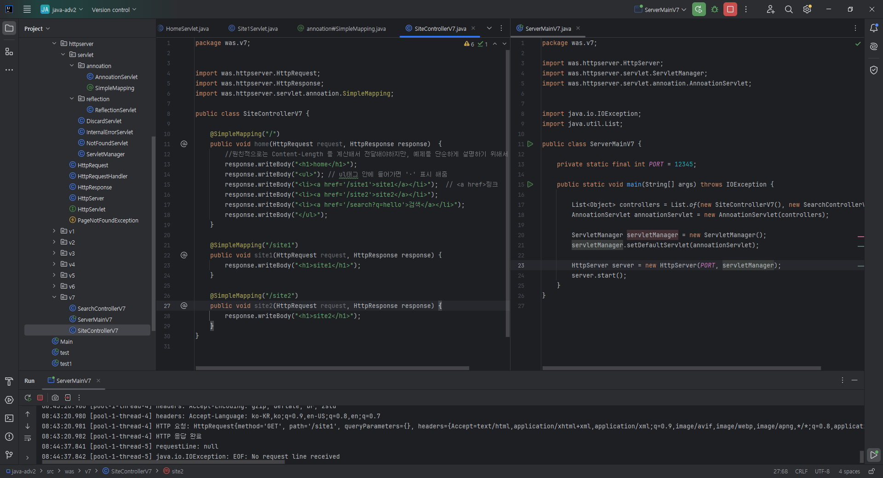Open the Problems tool window icon

(9, 437)
